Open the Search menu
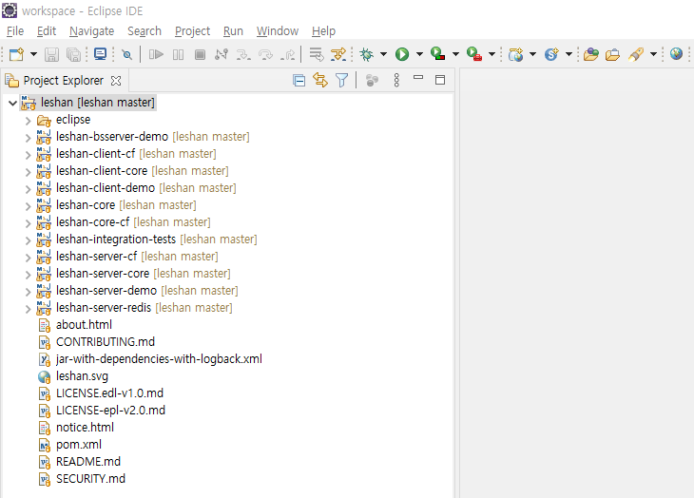This screenshot has width=694, height=498. tap(145, 31)
